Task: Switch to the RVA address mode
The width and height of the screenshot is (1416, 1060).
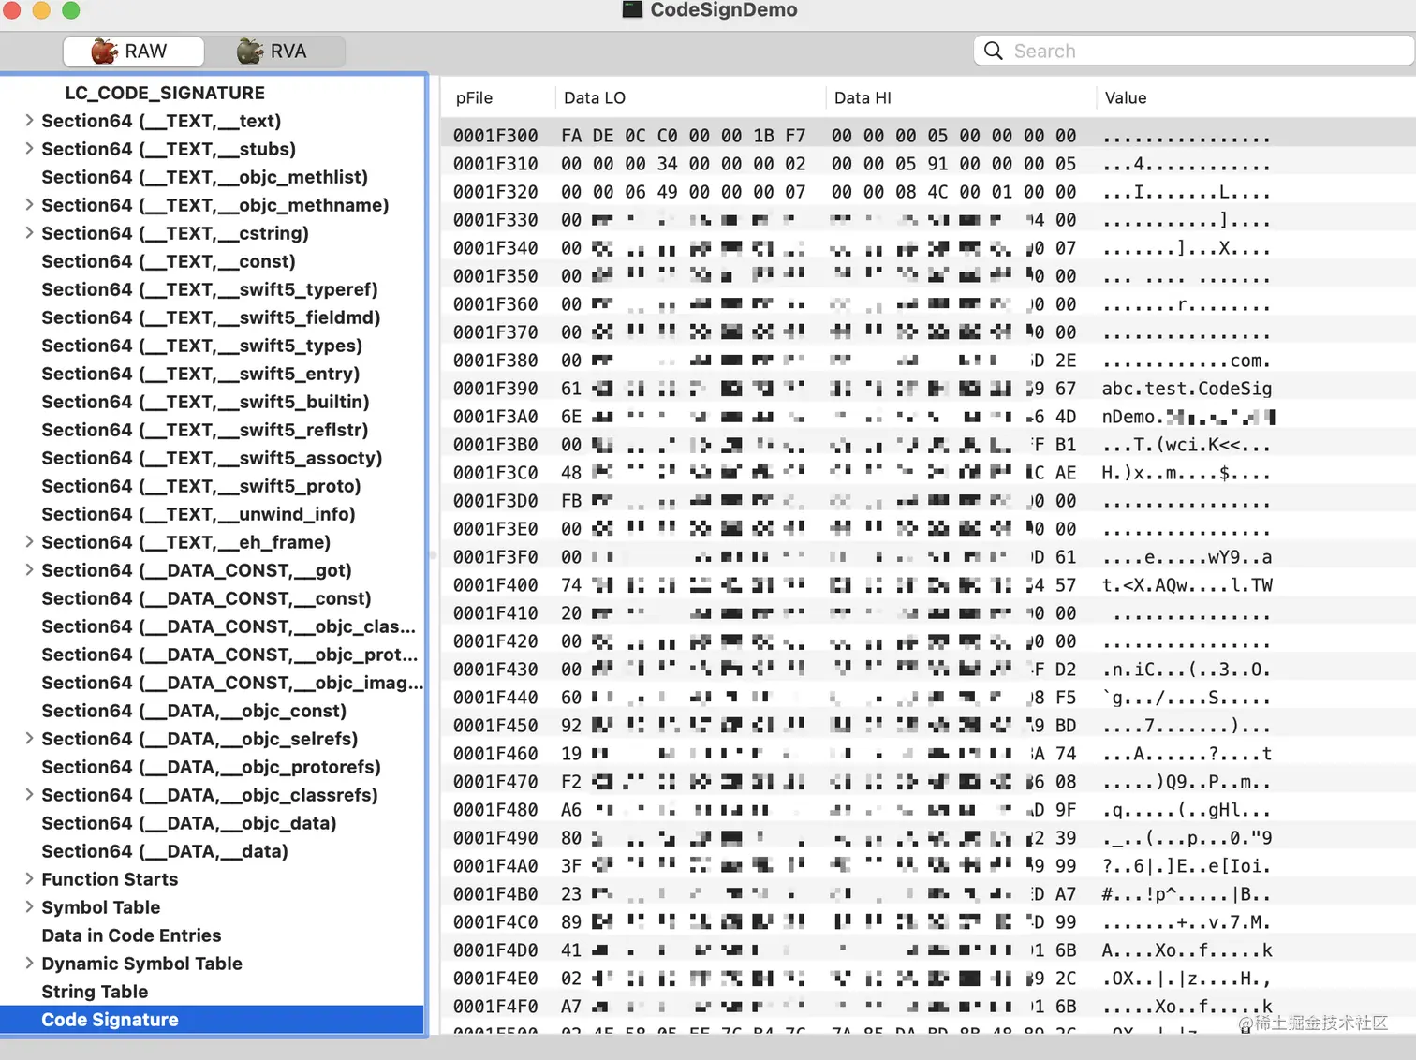Action: coord(273,52)
